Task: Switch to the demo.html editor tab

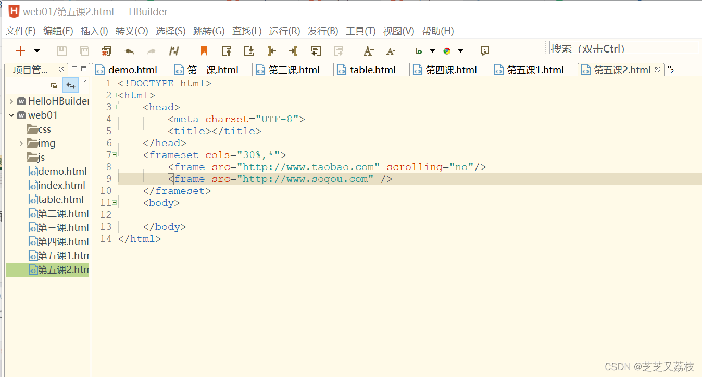Action: 132,70
